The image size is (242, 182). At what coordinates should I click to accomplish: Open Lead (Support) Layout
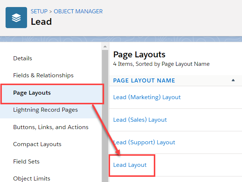(144, 142)
